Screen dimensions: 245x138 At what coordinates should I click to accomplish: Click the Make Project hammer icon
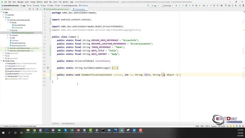pyautogui.click(x=148, y=5)
